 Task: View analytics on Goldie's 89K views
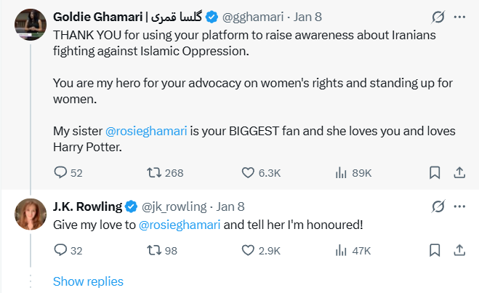[x=340, y=173]
